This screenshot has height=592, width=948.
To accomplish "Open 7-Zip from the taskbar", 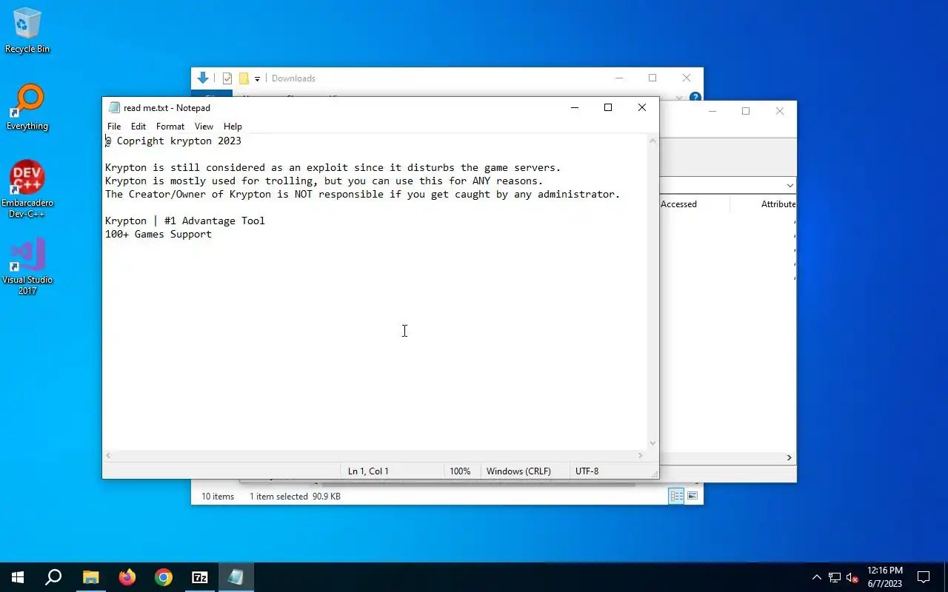I will [200, 577].
